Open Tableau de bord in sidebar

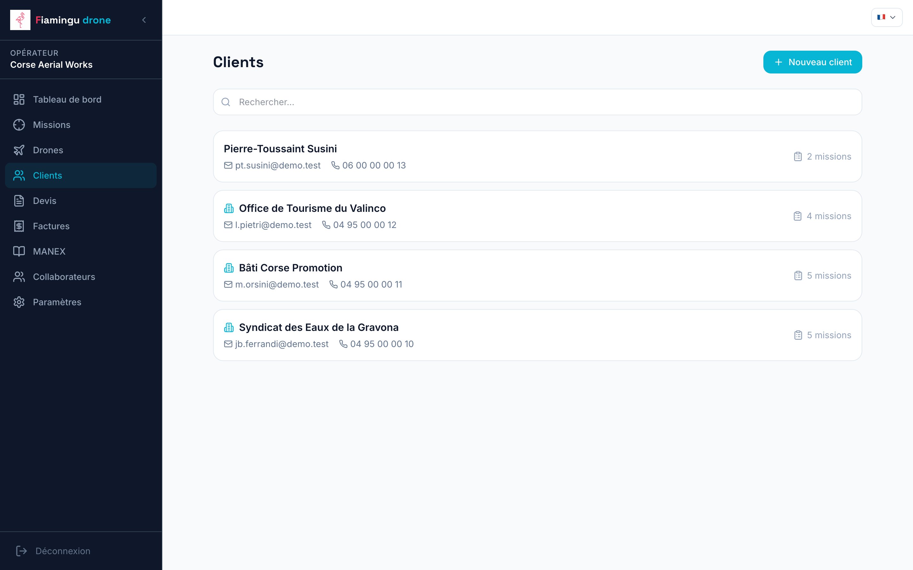click(x=81, y=99)
